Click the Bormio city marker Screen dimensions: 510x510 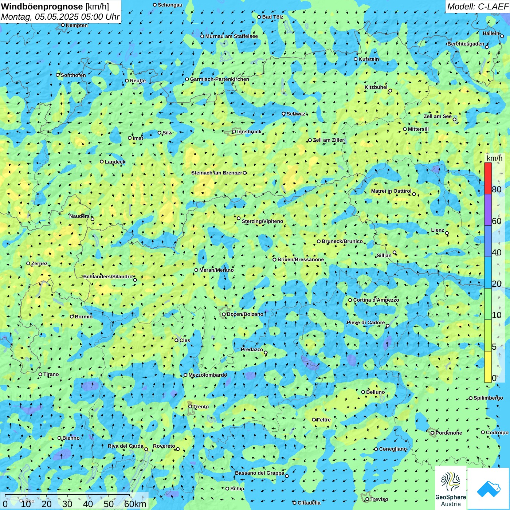click(x=72, y=317)
